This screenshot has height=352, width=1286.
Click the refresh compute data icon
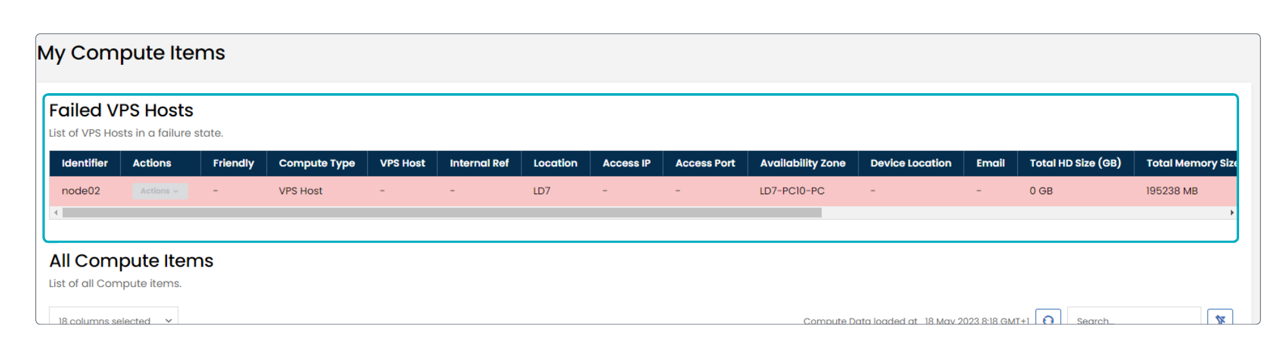point(1048,319)
